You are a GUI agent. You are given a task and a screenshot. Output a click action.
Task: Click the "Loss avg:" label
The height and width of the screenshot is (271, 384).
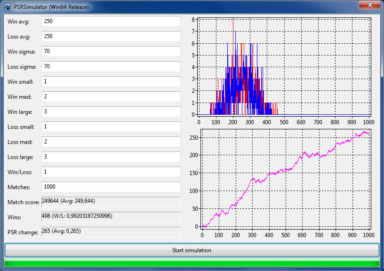19,37
